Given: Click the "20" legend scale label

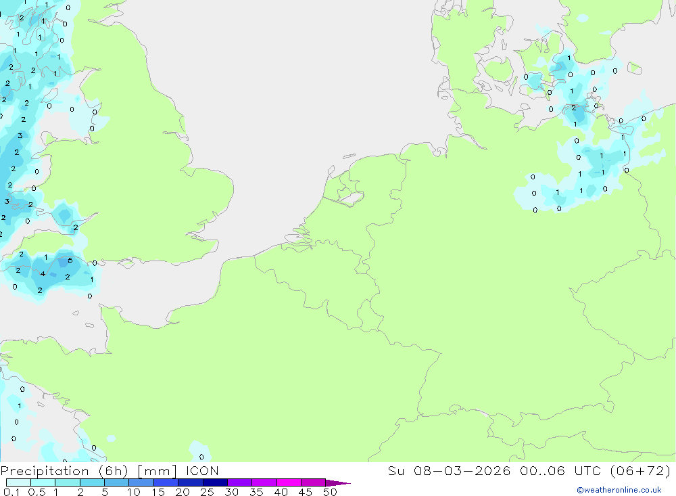Looking at the screenshot, I should pyautogui.click(x=183, y=492).
